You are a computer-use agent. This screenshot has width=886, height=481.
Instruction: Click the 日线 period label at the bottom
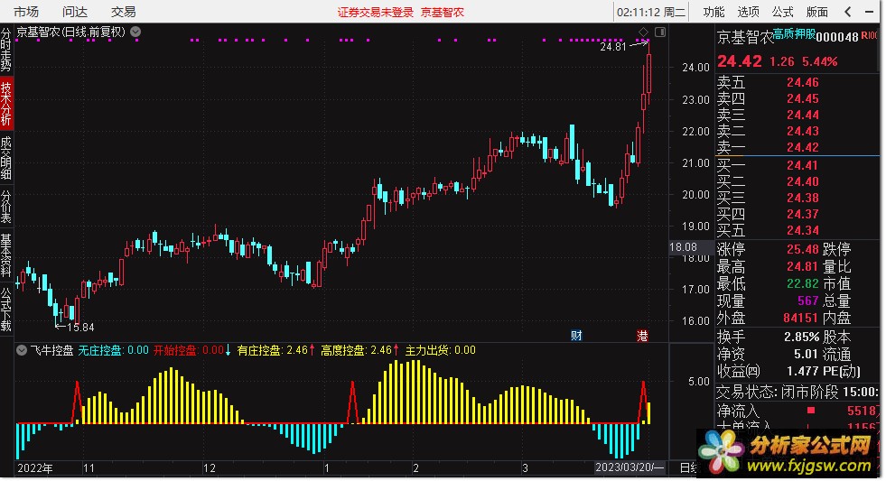pyautogui.click(x=688, y=468)
